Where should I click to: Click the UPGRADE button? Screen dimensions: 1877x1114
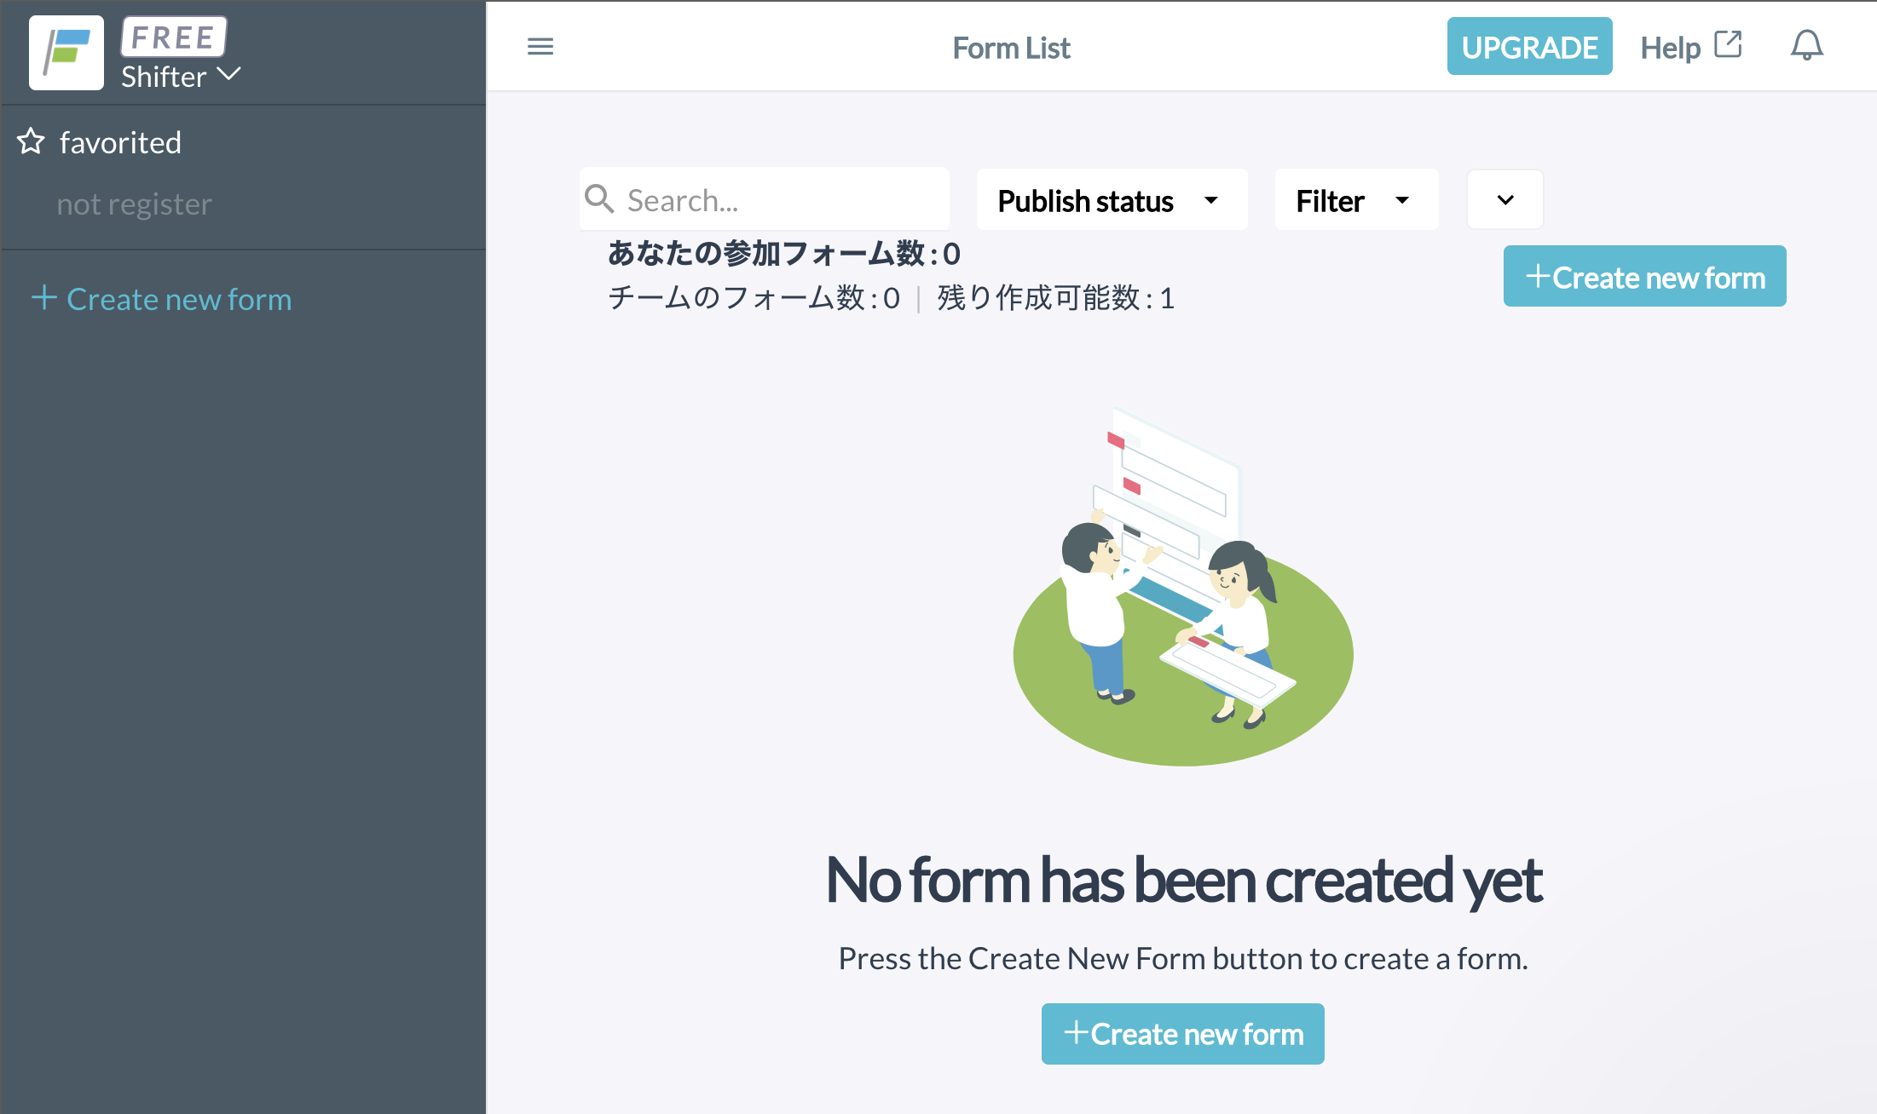click(1529, 47)
